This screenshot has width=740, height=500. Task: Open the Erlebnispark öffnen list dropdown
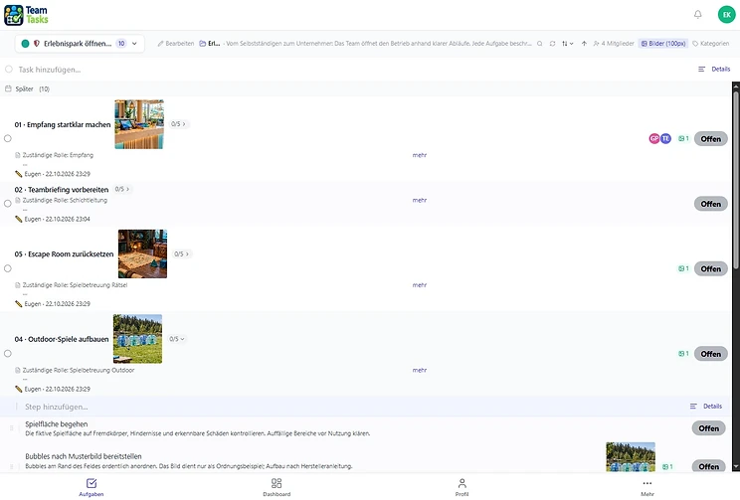(80, 44)
